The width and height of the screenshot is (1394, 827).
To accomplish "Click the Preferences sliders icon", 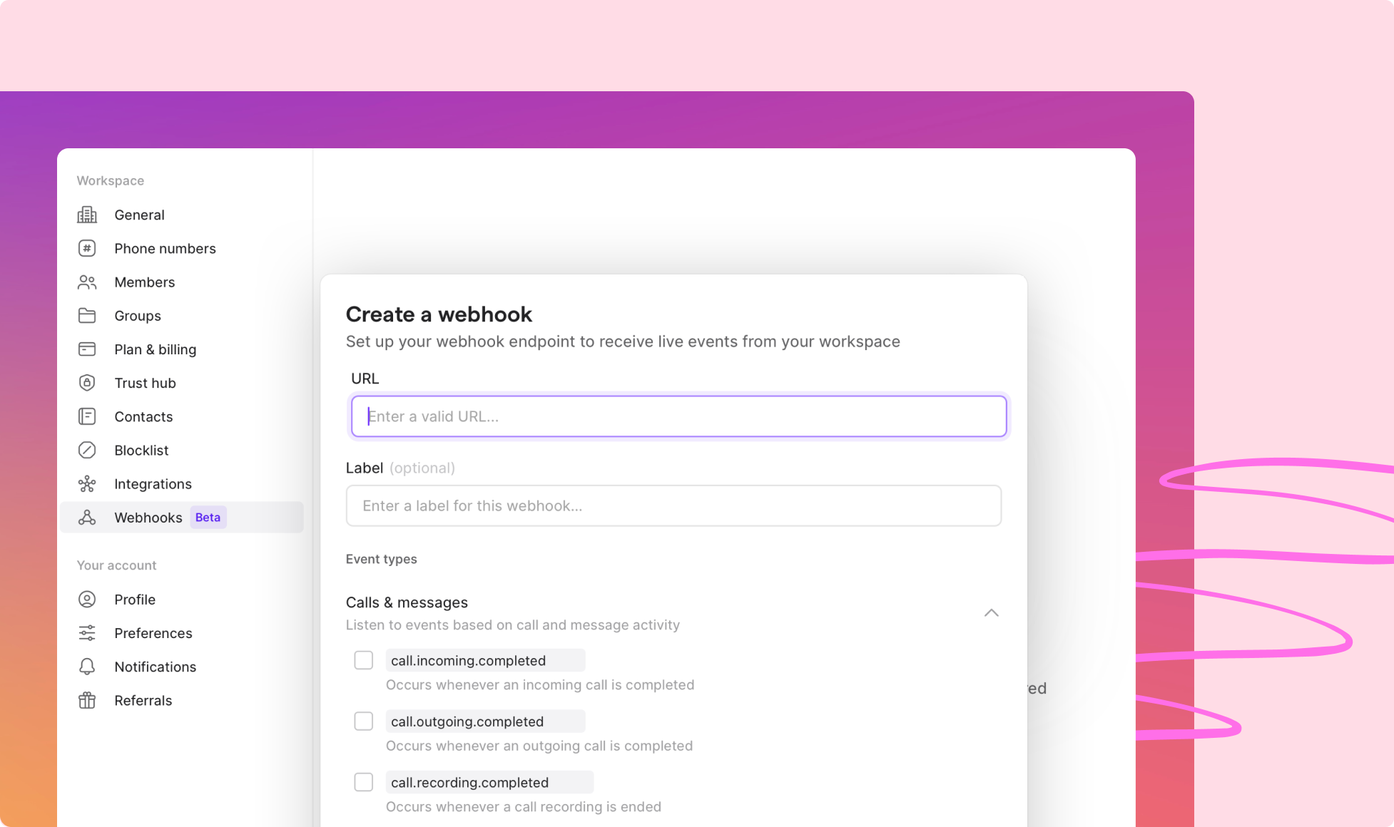I will pyautogui.click(x=86, y=632).
